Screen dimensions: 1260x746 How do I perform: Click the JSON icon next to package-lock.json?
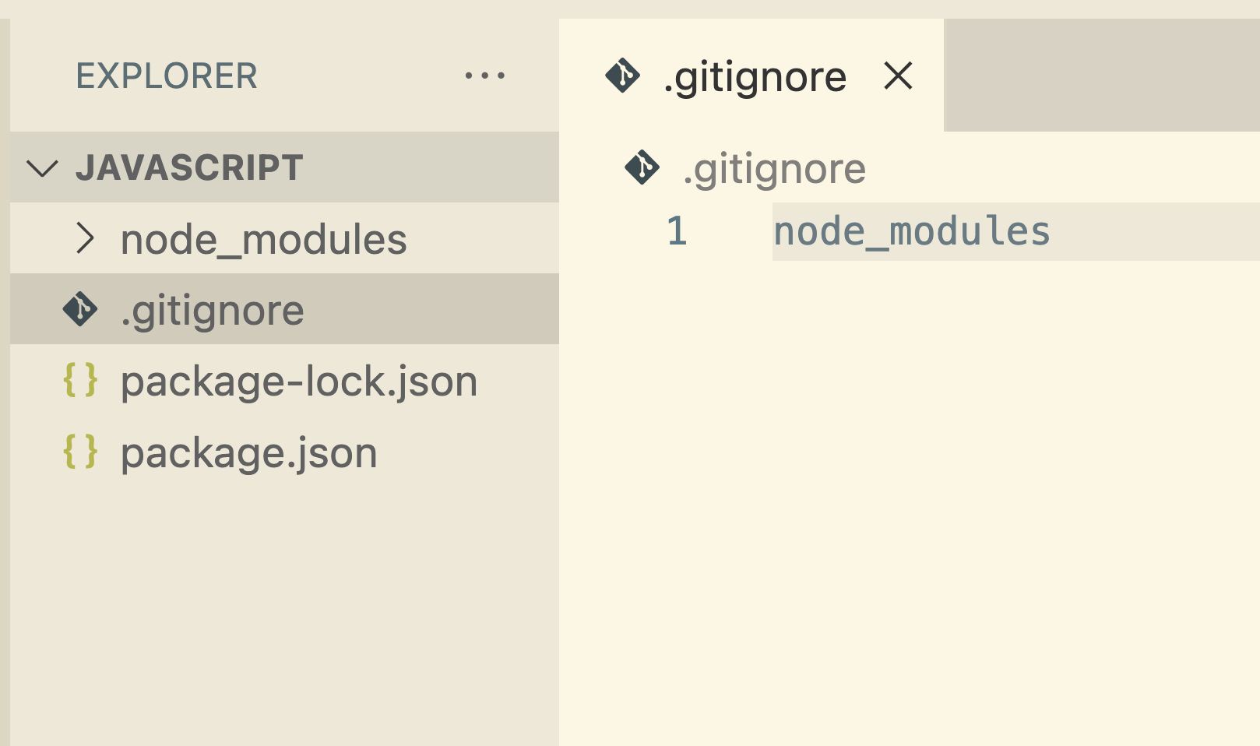[79, 381]
